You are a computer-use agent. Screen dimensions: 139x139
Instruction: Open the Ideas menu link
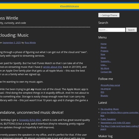(x=103, y=58)
